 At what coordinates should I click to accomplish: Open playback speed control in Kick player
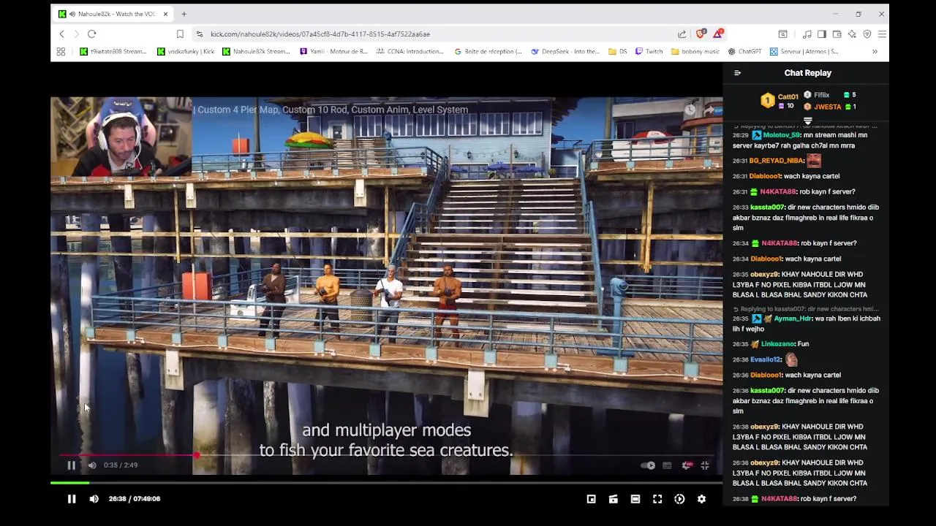679,499
